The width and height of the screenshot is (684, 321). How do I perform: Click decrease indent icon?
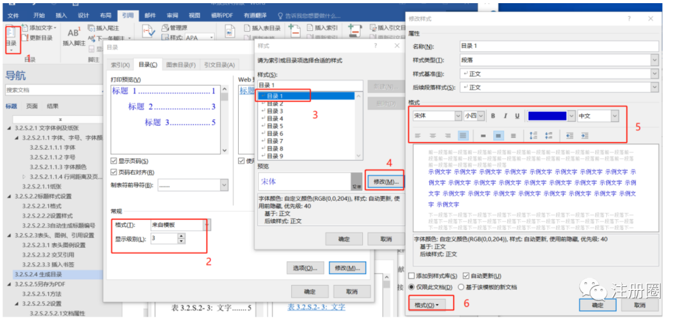(x=569, y=136)
